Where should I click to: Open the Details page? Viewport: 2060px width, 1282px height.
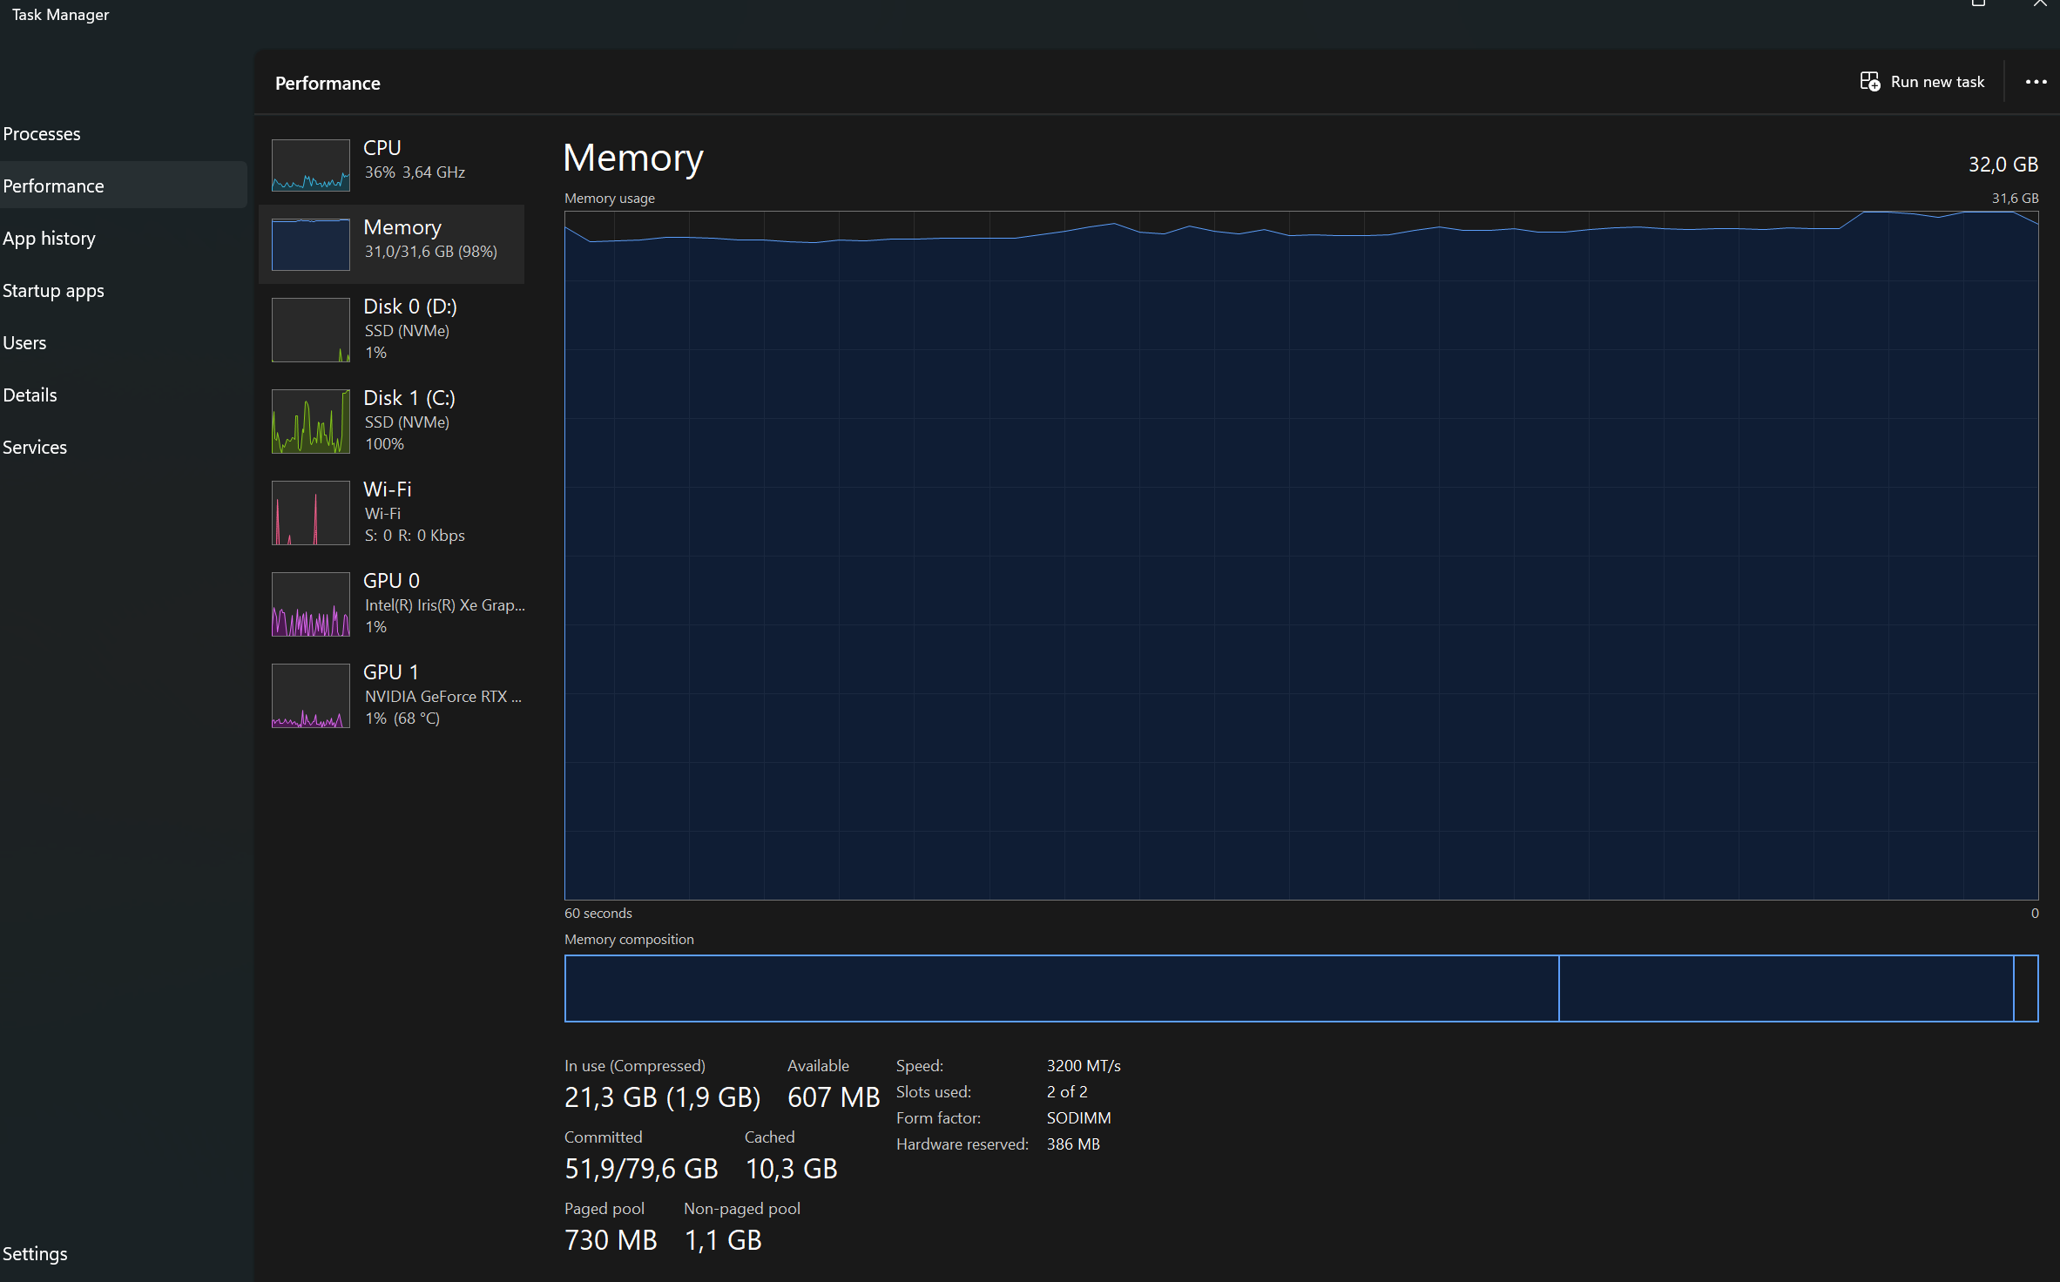point(30,395)
